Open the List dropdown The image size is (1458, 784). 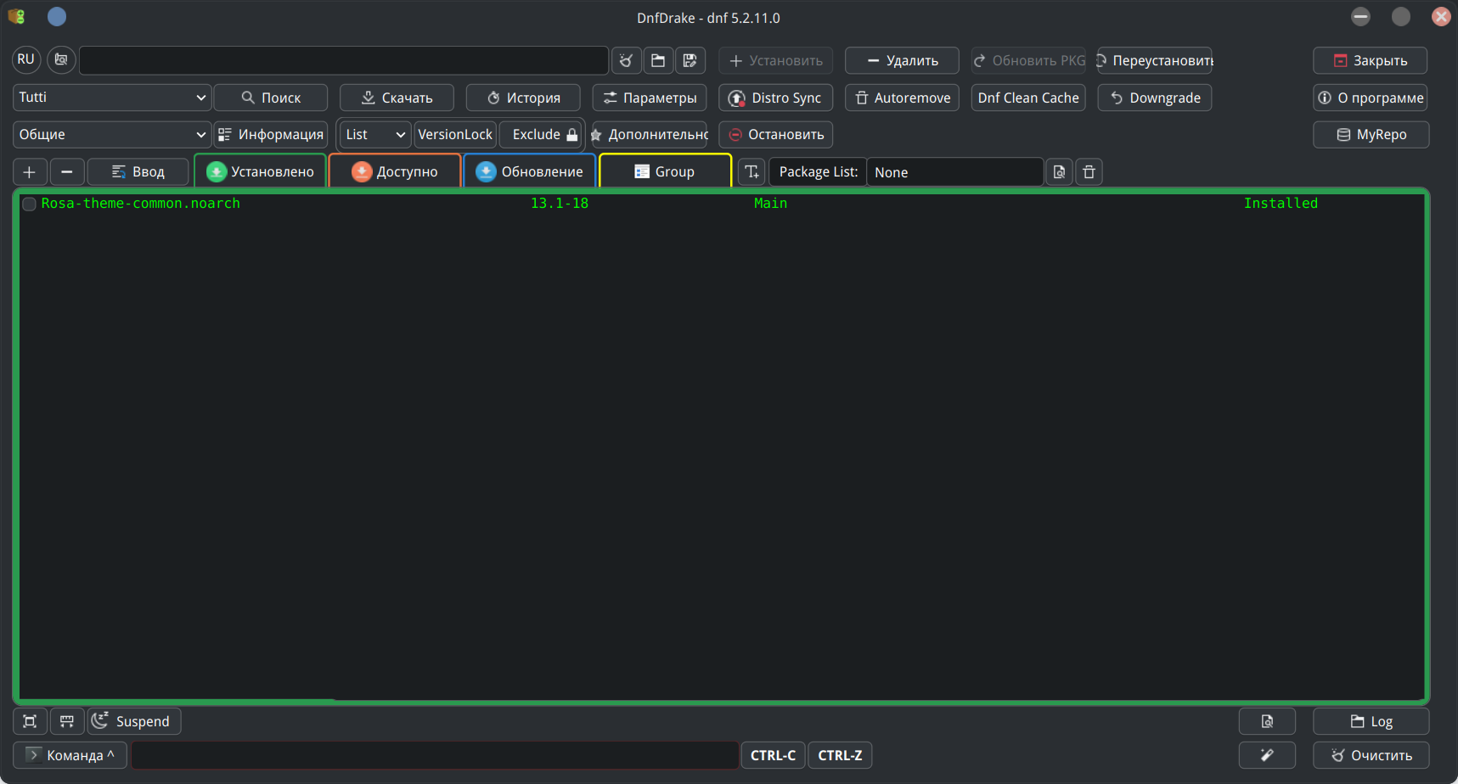point(375,134)
